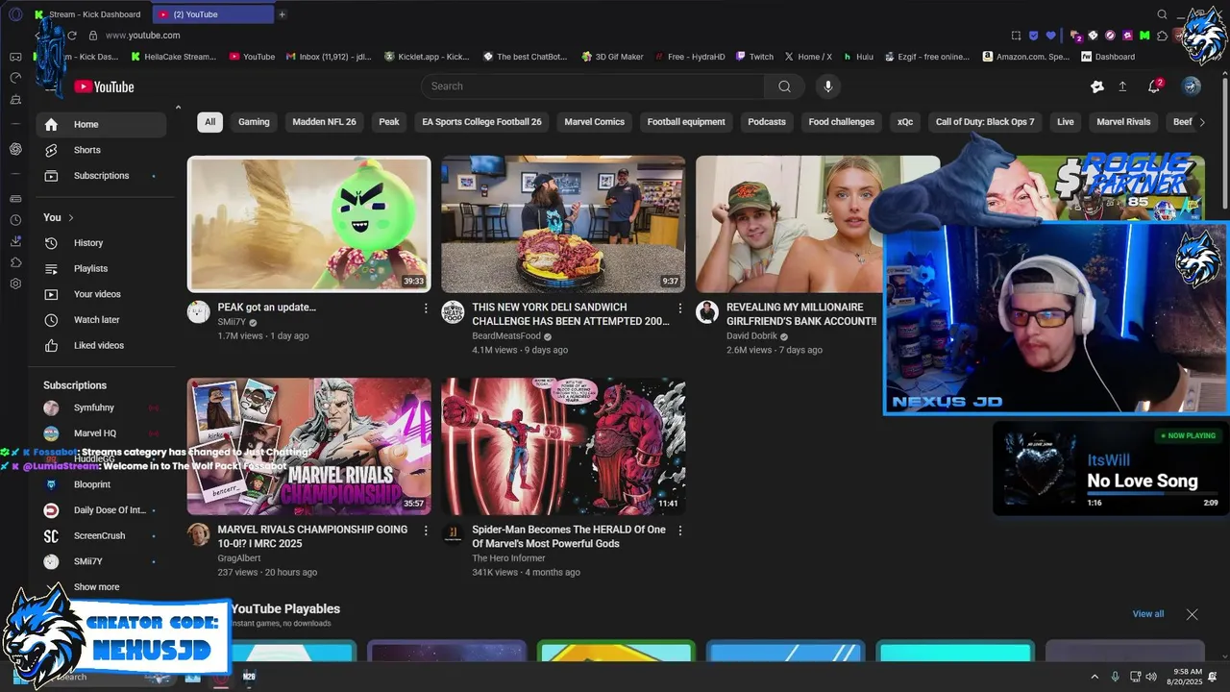Image resolution: width=1230 pixels, height=692 pixels.
Task: Open Shorts in the sidebar
Action: [101, 150]
